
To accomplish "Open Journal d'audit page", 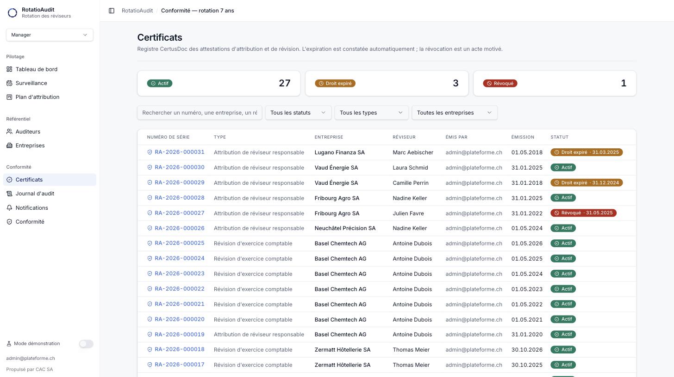I will [50, 194].
